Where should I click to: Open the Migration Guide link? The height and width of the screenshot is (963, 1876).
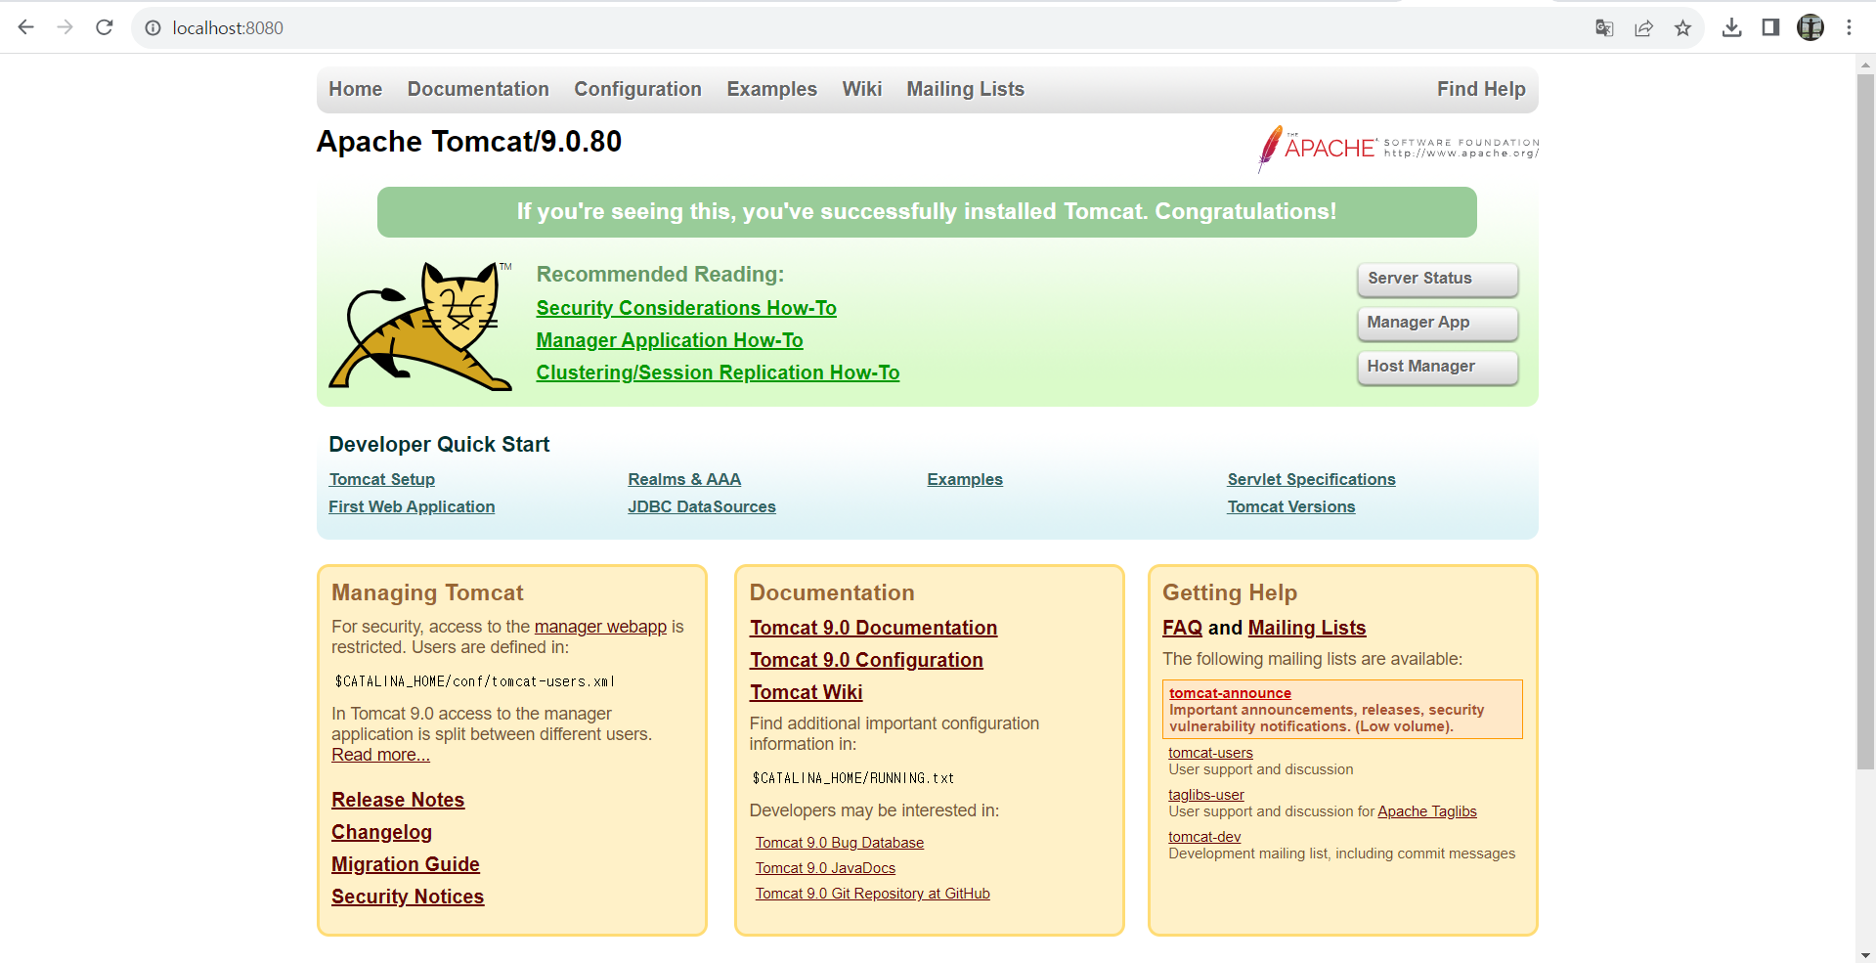tap(406, 864)
